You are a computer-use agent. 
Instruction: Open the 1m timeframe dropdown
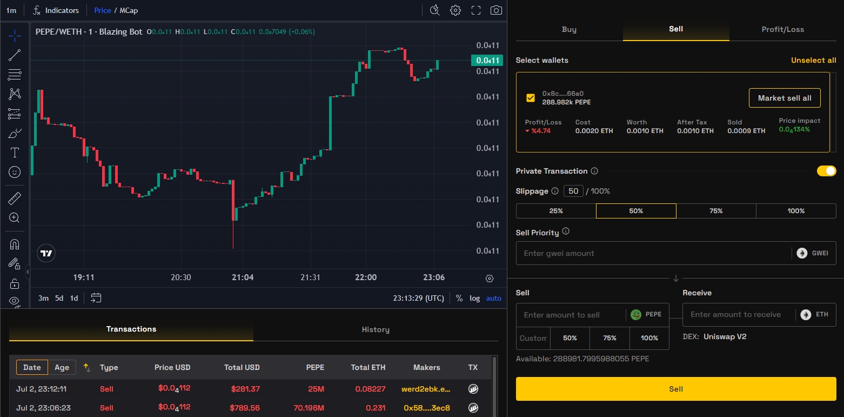point(11,10)
